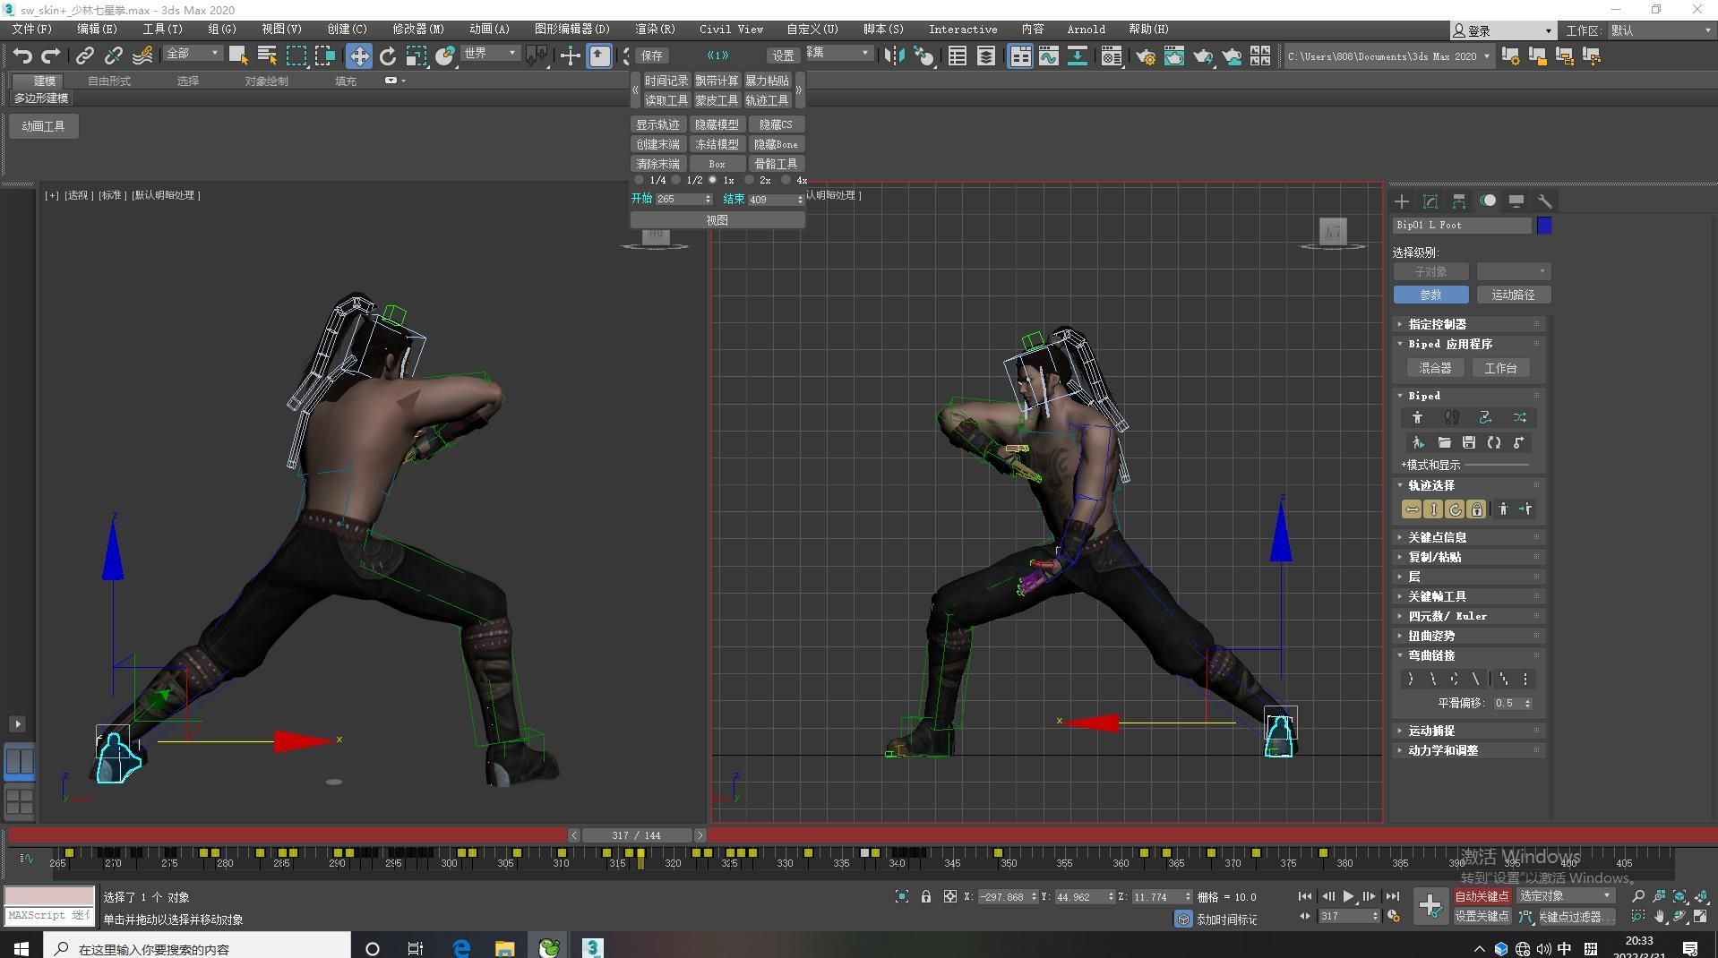1718x958 pixels.
Task: Jump to the start frame
Action: coord(1305,896)
